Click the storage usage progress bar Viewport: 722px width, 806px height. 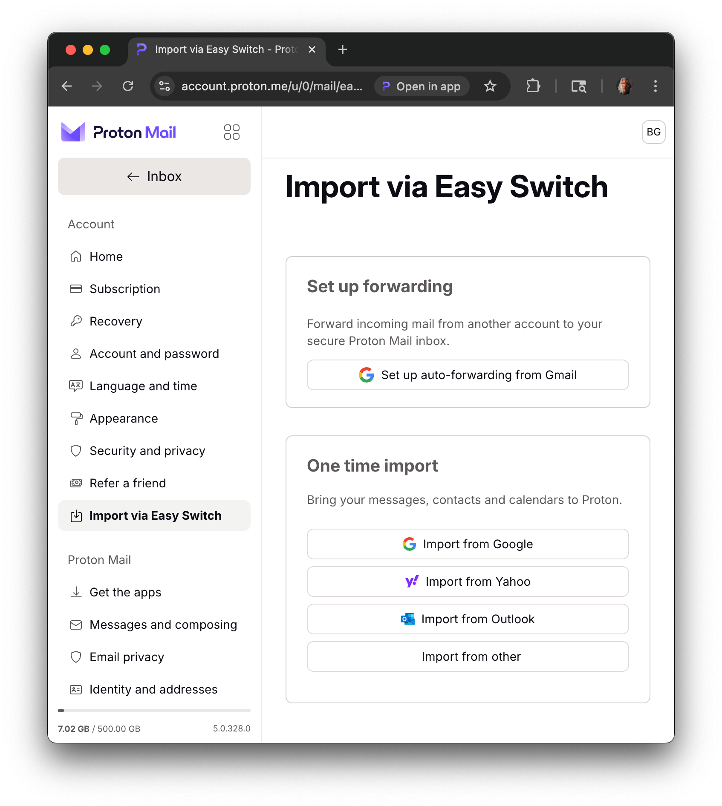tap(154, 711)
